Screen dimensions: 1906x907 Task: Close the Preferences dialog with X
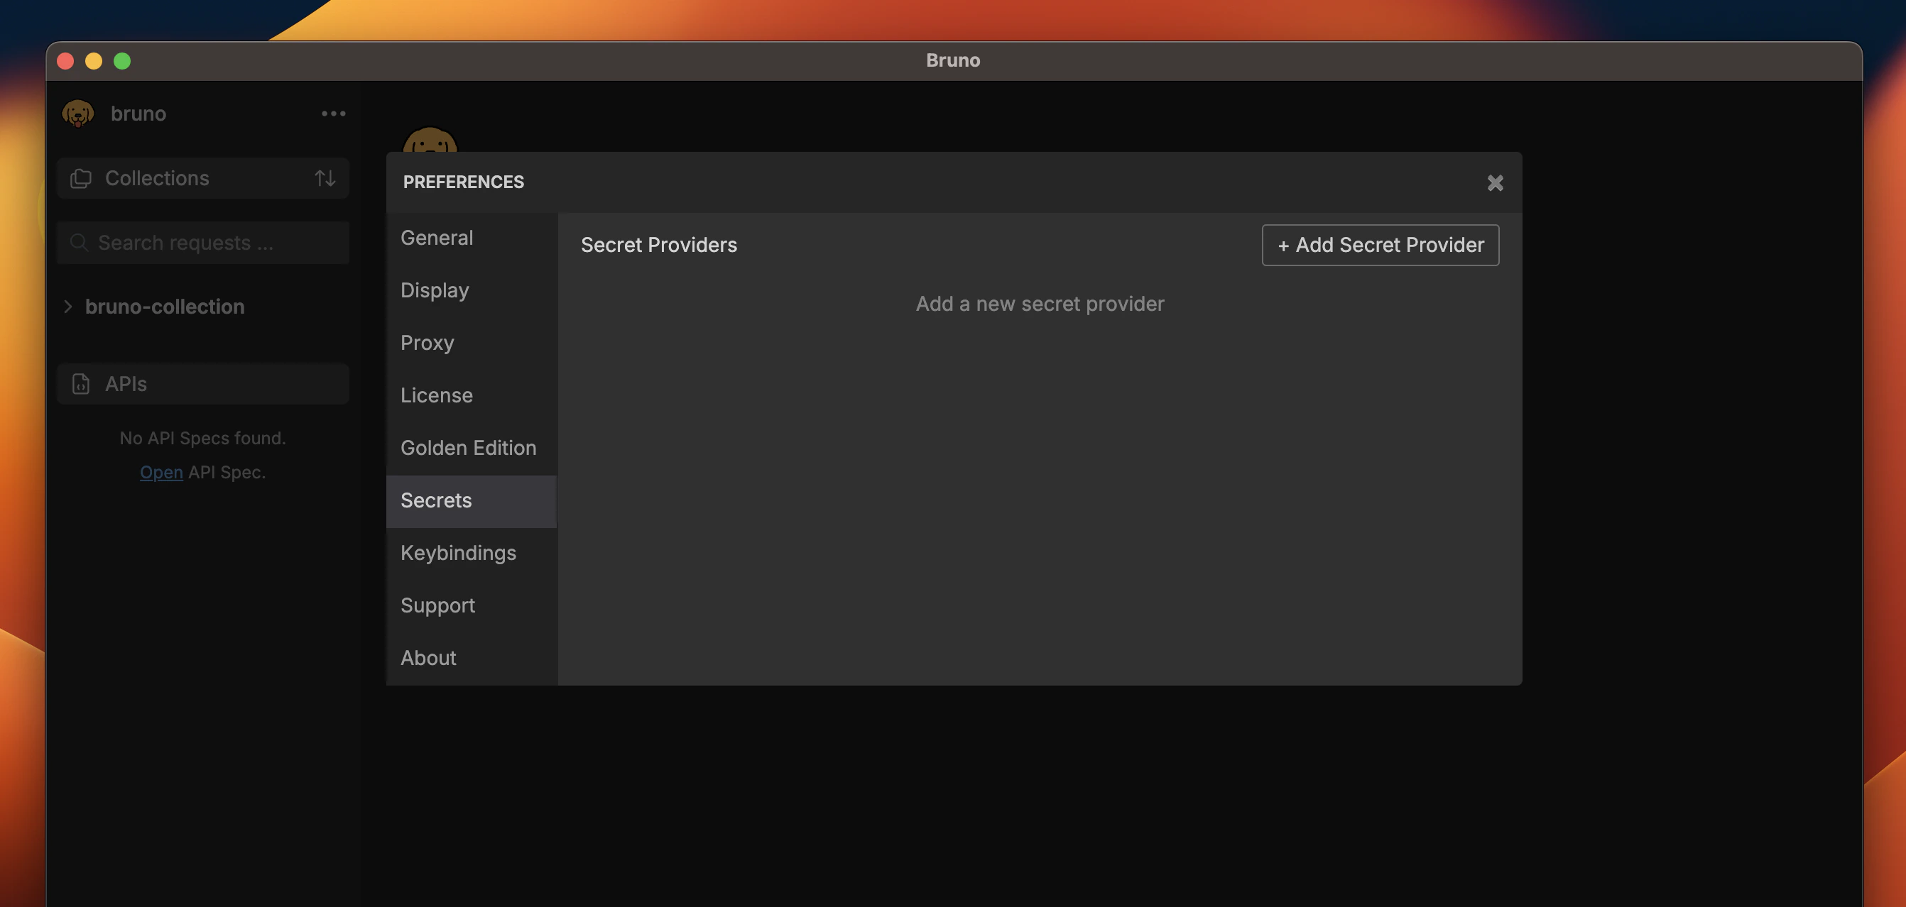pyautogui.click(x=1495, y=182)
